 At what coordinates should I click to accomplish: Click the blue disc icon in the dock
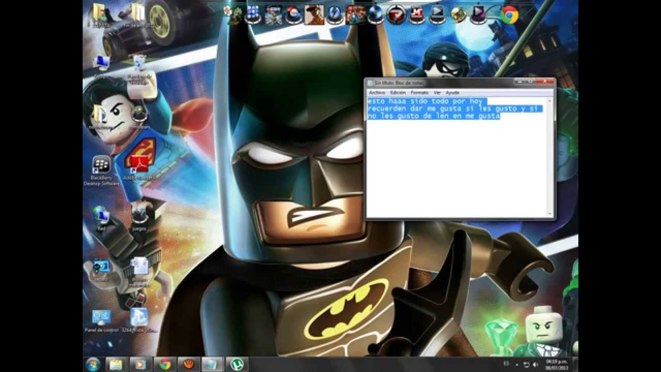click(376, 14)
